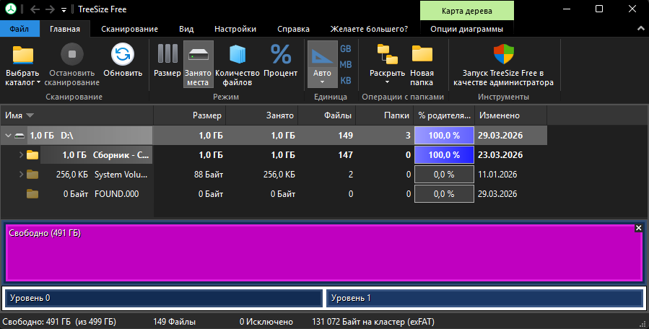Expand the System Volume folder node
The width and height of the screenshot is (649, 329).
click(x=21, y=175)
